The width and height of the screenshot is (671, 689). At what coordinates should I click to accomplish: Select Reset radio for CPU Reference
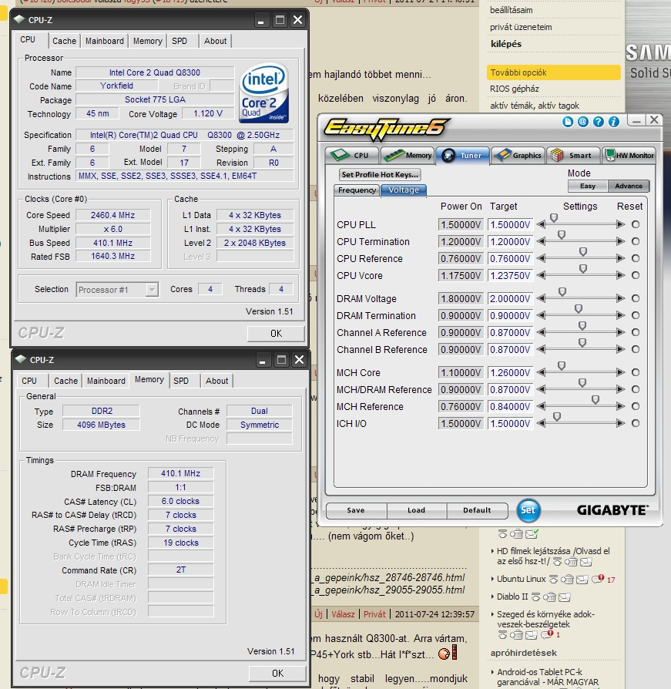coord(636,258)
